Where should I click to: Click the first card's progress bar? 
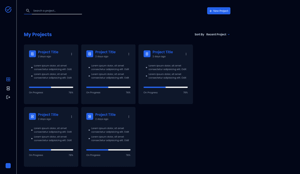click(51, 87)
